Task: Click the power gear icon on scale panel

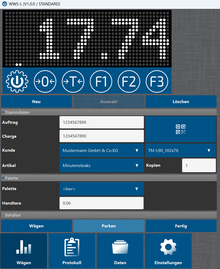Action: pos(17,81)
